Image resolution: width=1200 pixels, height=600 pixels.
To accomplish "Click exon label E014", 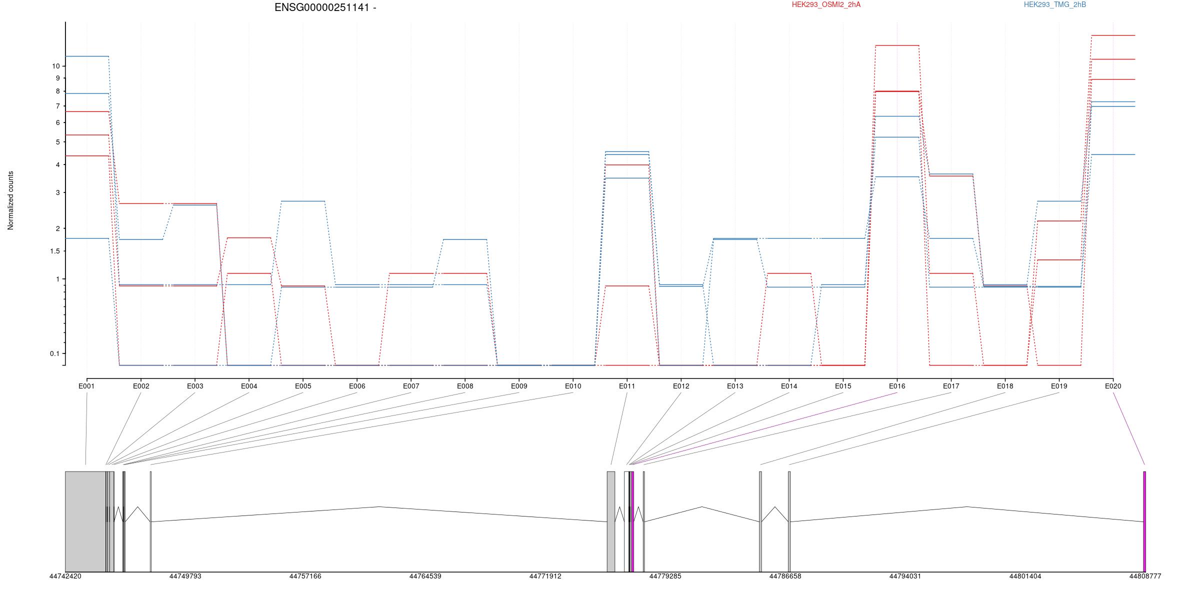I will coord(789,386).
